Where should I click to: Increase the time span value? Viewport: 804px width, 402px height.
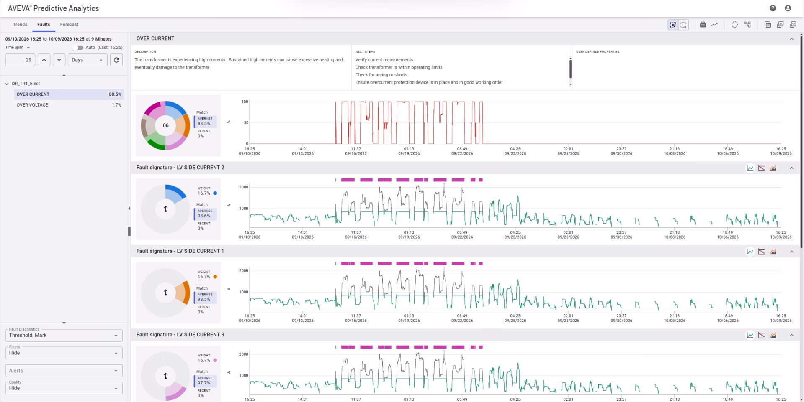pyautogui.click(x=44, y=60)
